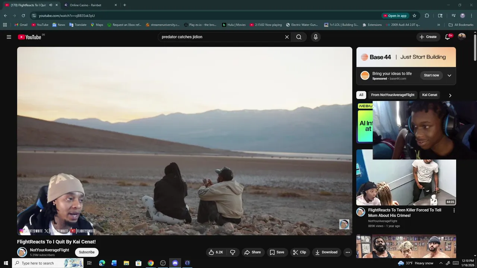The height and width of the screenshot is (268, 477).
Task: Go back with the browser back arrow
Action: [x=5, y=16]
